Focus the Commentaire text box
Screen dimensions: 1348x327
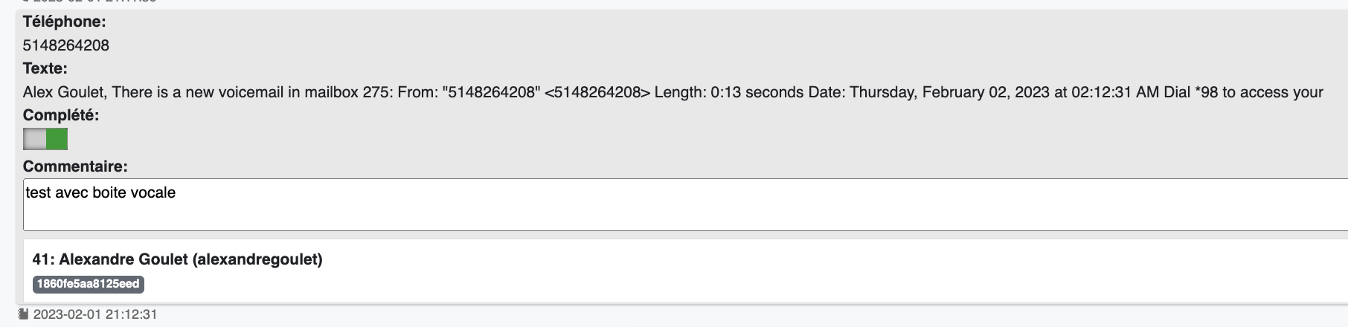(x=685, y=204)
